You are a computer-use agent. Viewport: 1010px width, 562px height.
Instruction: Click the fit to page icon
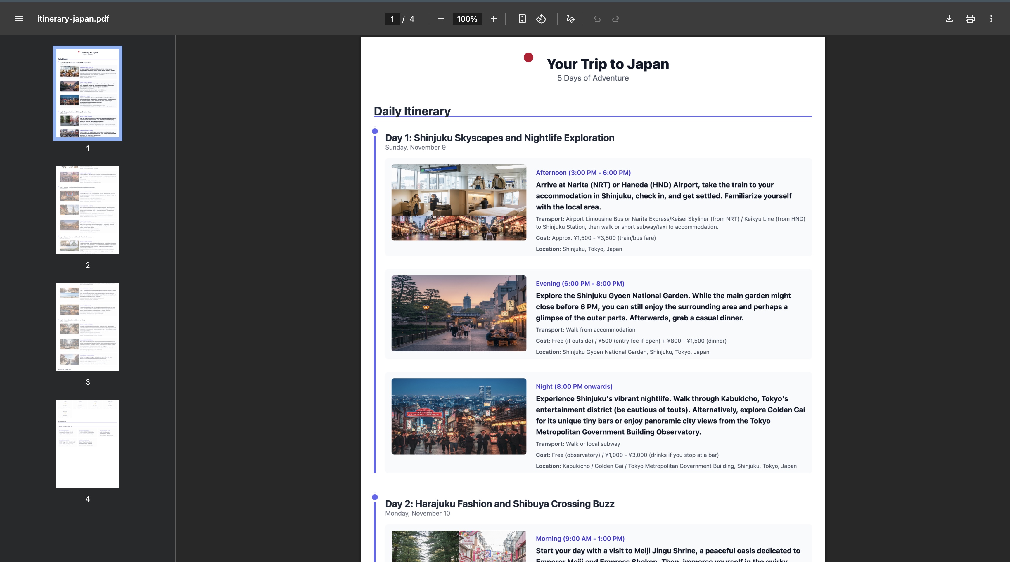click(522, 19)
